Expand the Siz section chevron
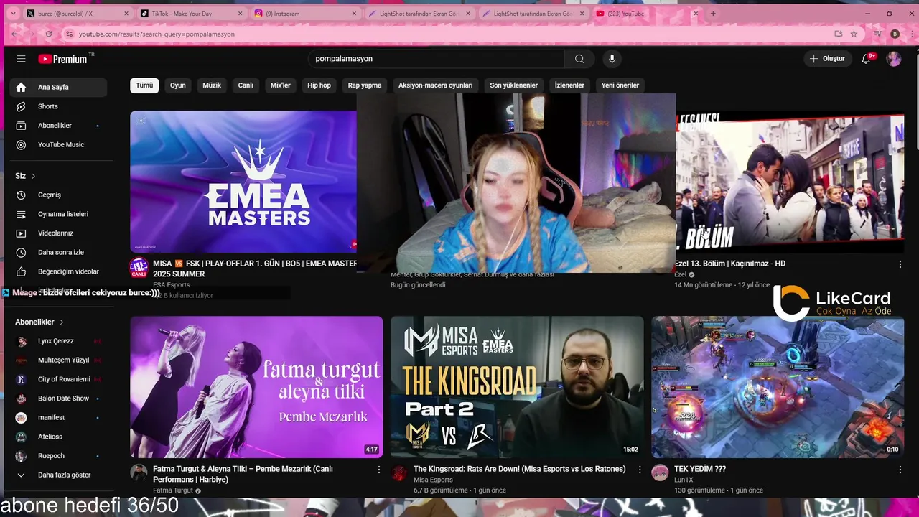The image size is (919, 517). click(33, 176)
